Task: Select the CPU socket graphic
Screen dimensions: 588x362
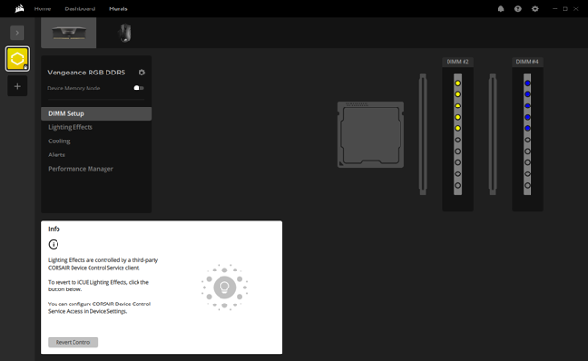Action: [371, 134]
